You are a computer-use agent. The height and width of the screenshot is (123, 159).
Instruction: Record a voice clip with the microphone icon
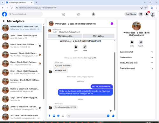pyautogui.click(x=49, y=116)
